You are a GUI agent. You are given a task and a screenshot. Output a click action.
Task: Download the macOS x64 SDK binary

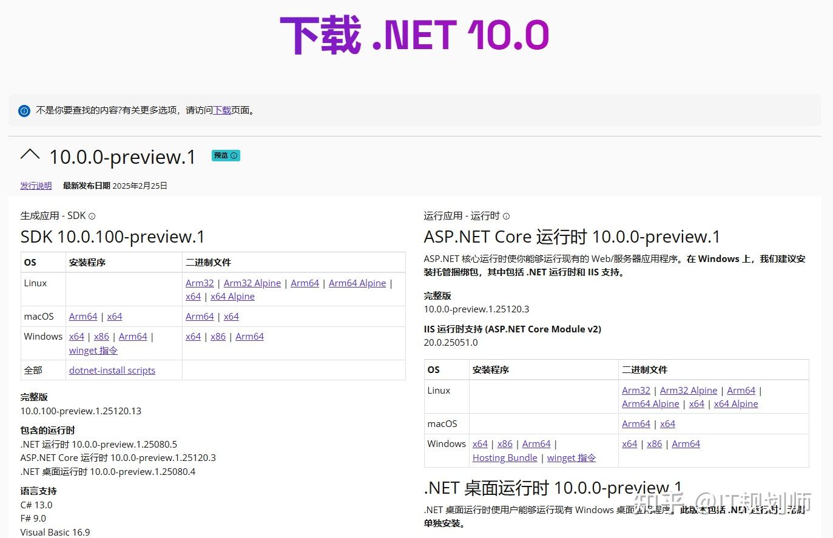coord(231,316)
